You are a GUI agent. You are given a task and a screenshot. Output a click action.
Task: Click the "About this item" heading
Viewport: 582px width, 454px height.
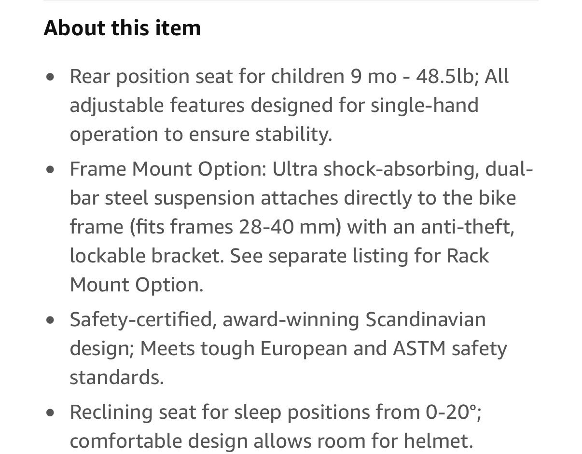click(122, 28)
